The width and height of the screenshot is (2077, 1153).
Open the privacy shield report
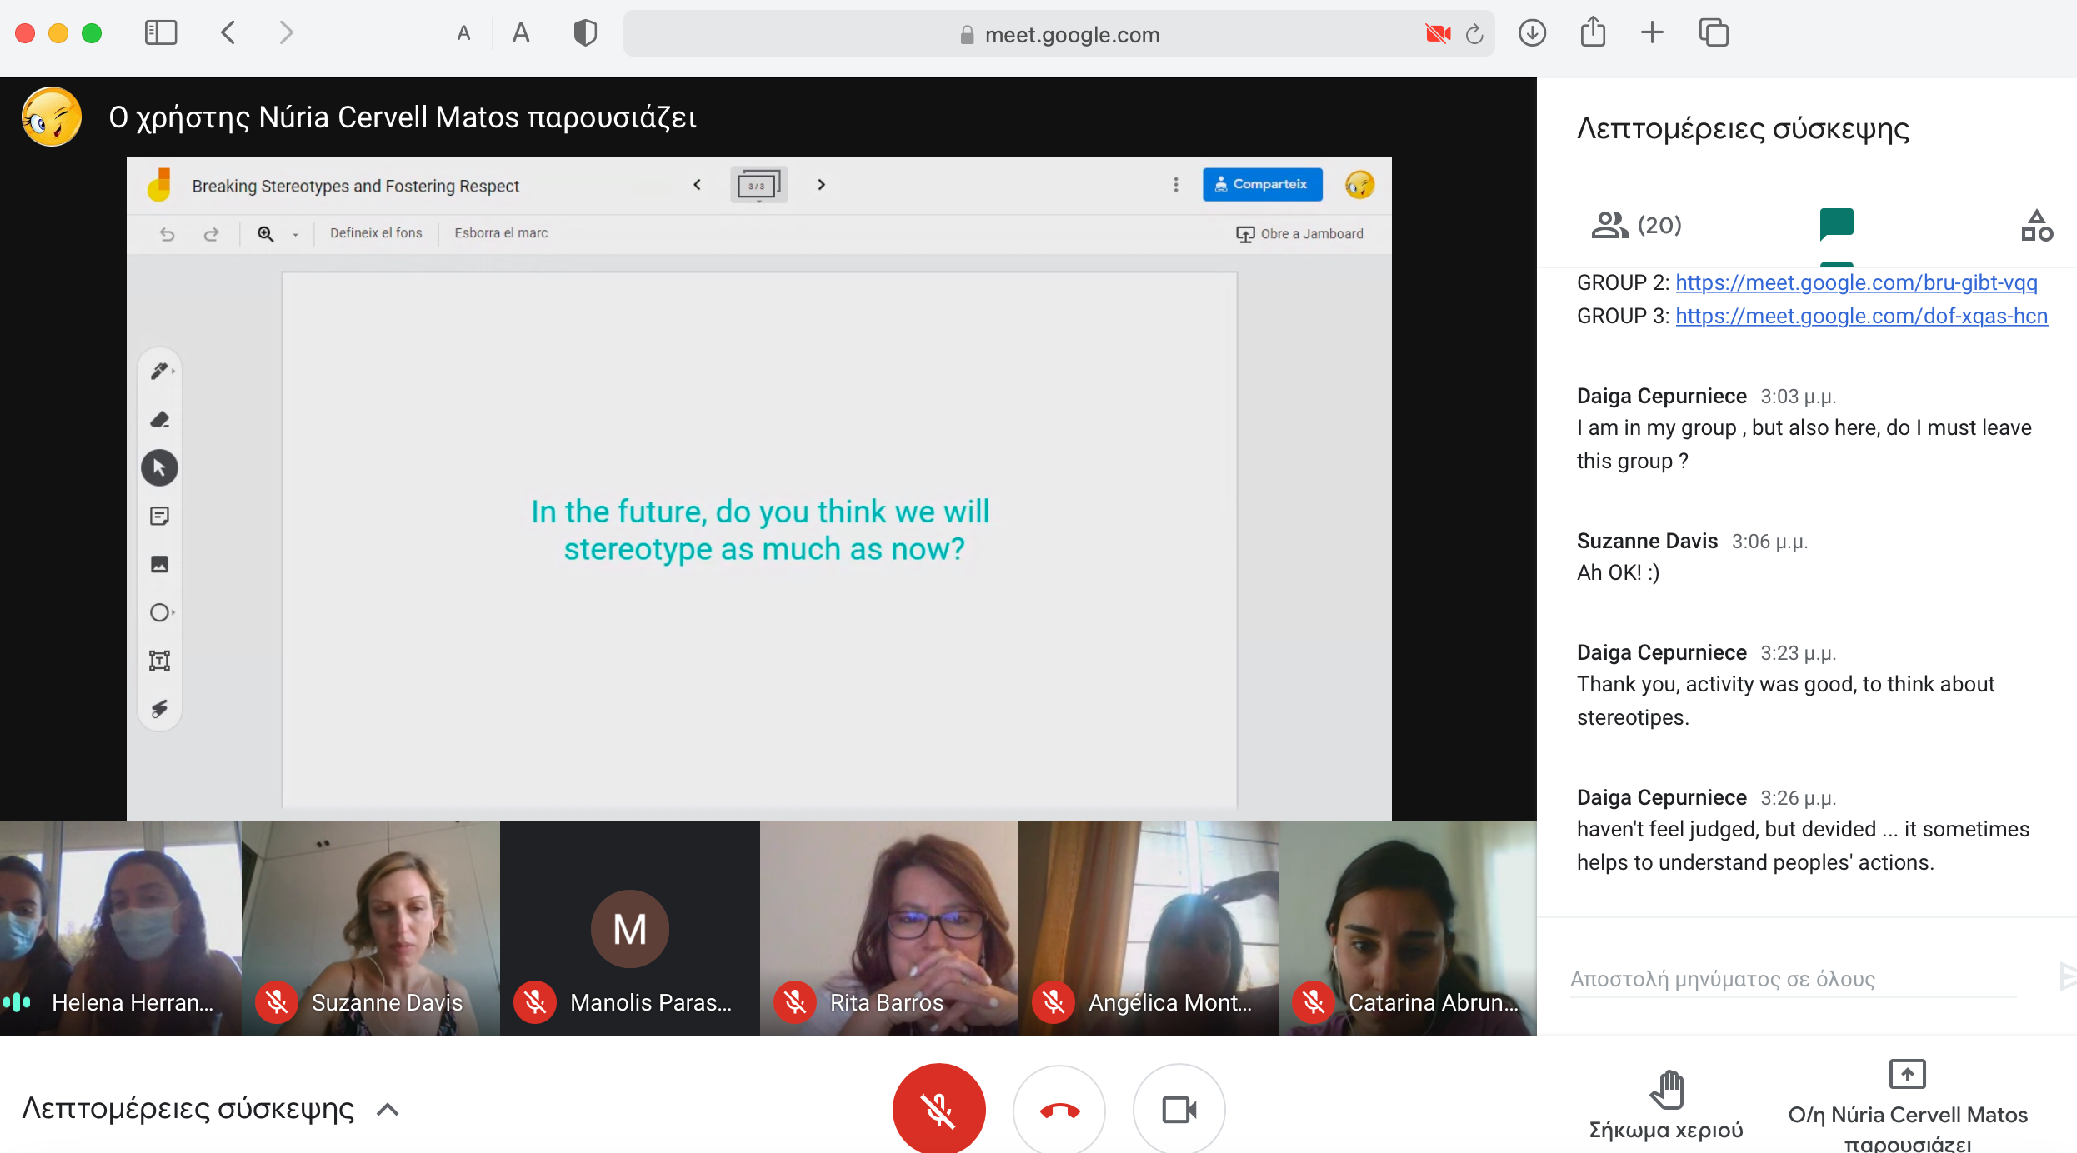pos(585,33)
